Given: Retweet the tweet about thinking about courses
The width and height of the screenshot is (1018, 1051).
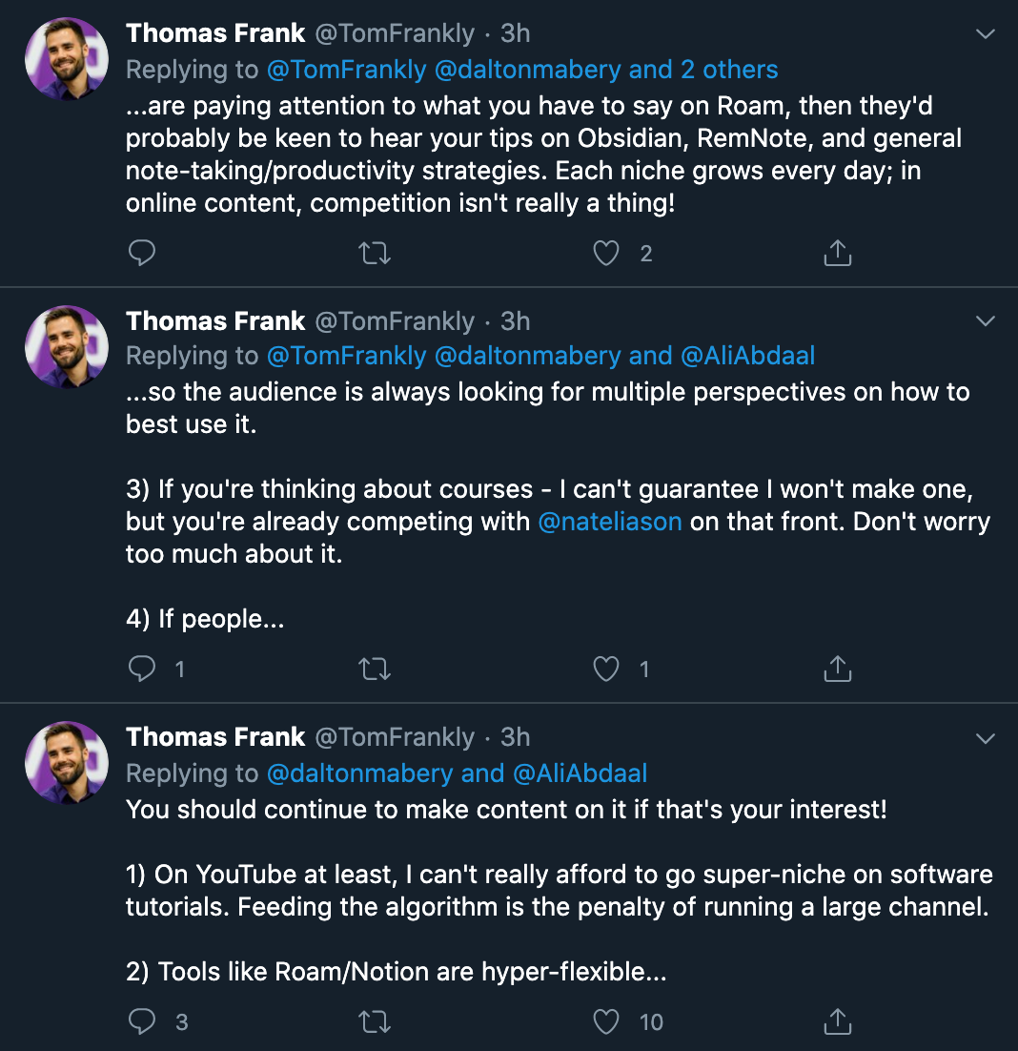Looking at the screenshot, I should 375,670.
